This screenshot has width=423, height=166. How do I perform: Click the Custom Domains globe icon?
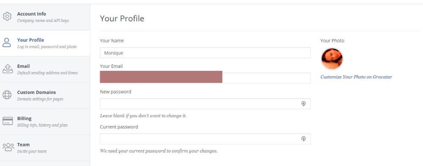click(7, 95)
